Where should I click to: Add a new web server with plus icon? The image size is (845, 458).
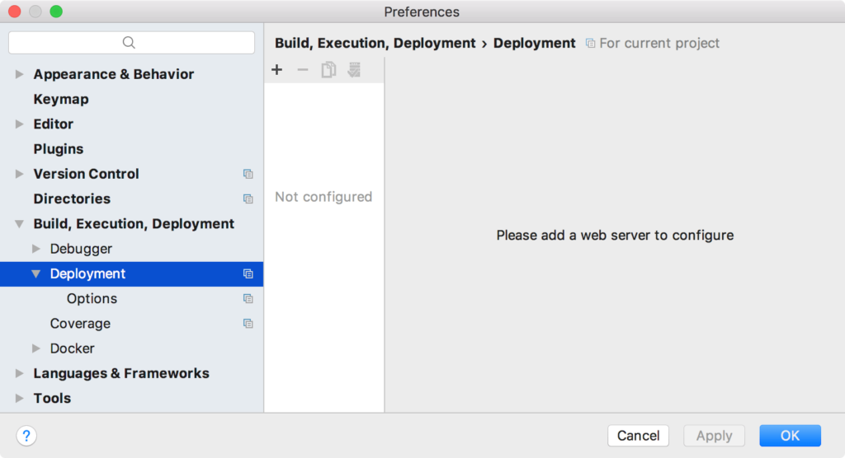(x=277, y=70)
